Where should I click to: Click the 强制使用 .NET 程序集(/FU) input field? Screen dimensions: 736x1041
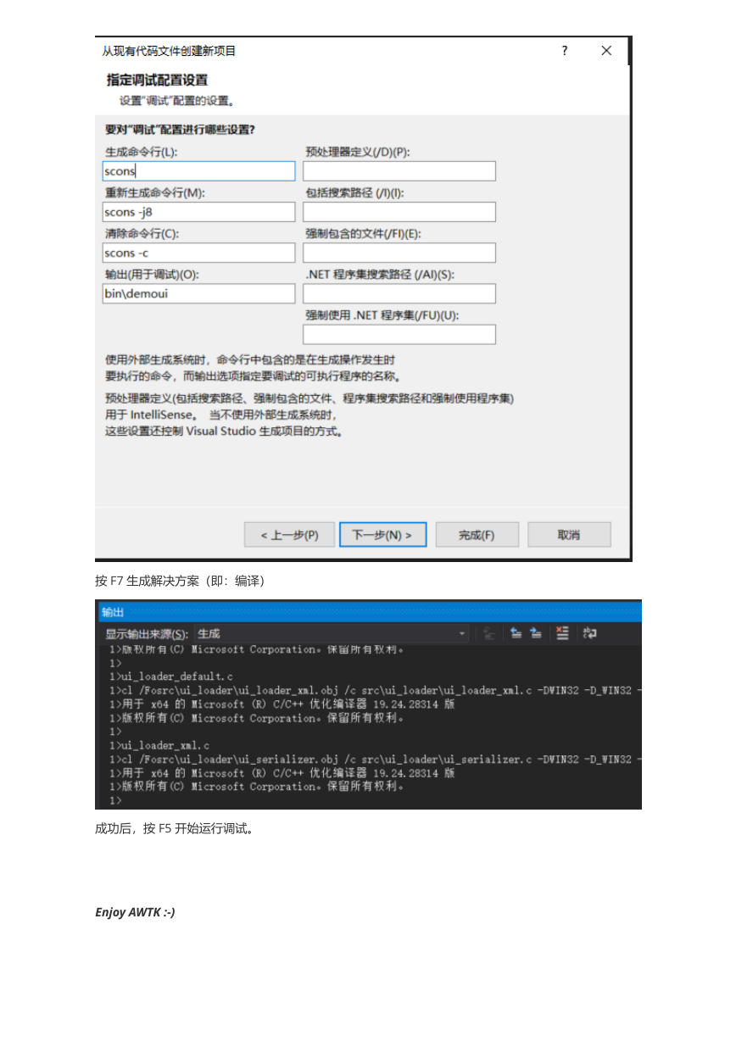399,334
